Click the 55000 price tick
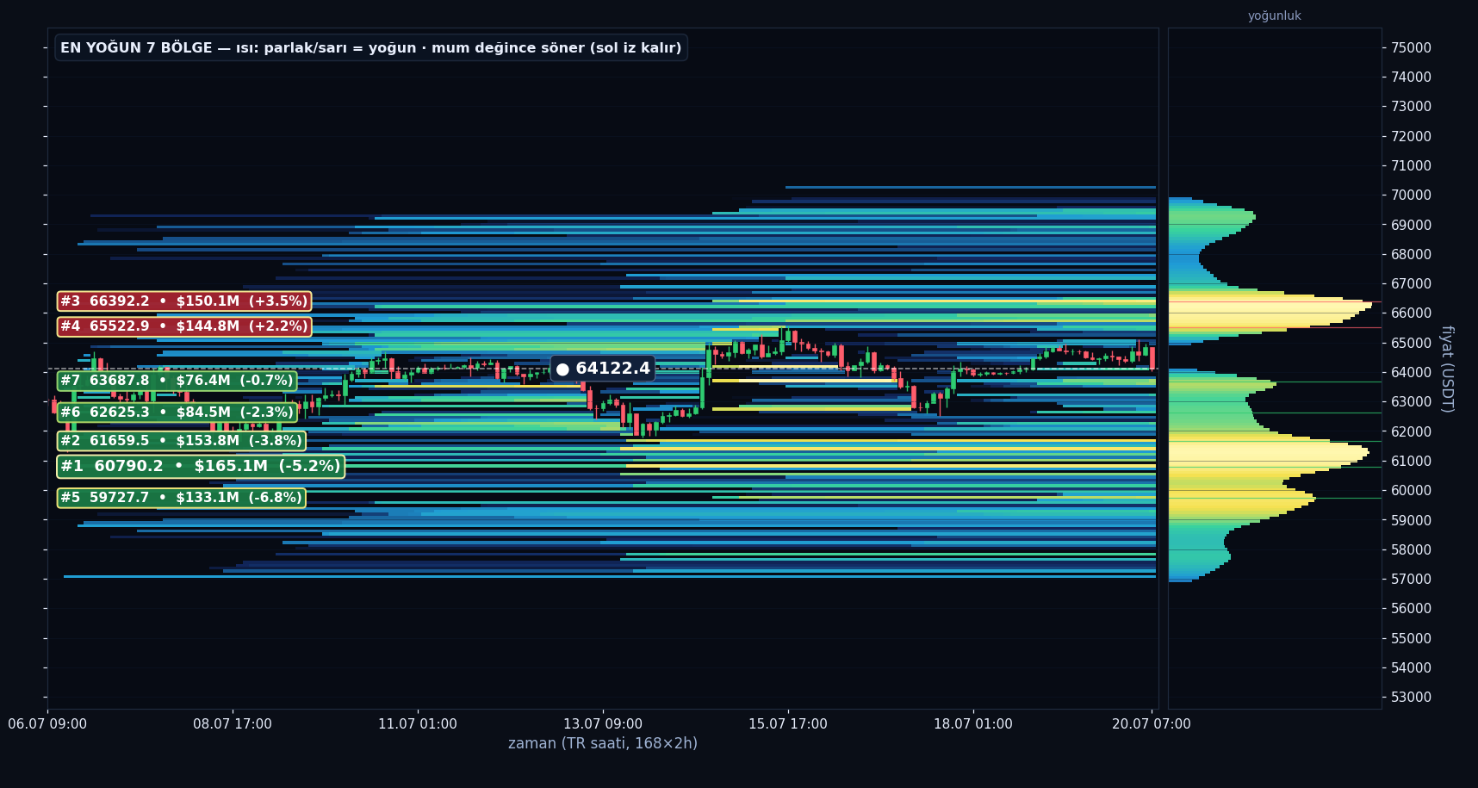The width and height of the screenshot is (1478, 788). 1412,638
